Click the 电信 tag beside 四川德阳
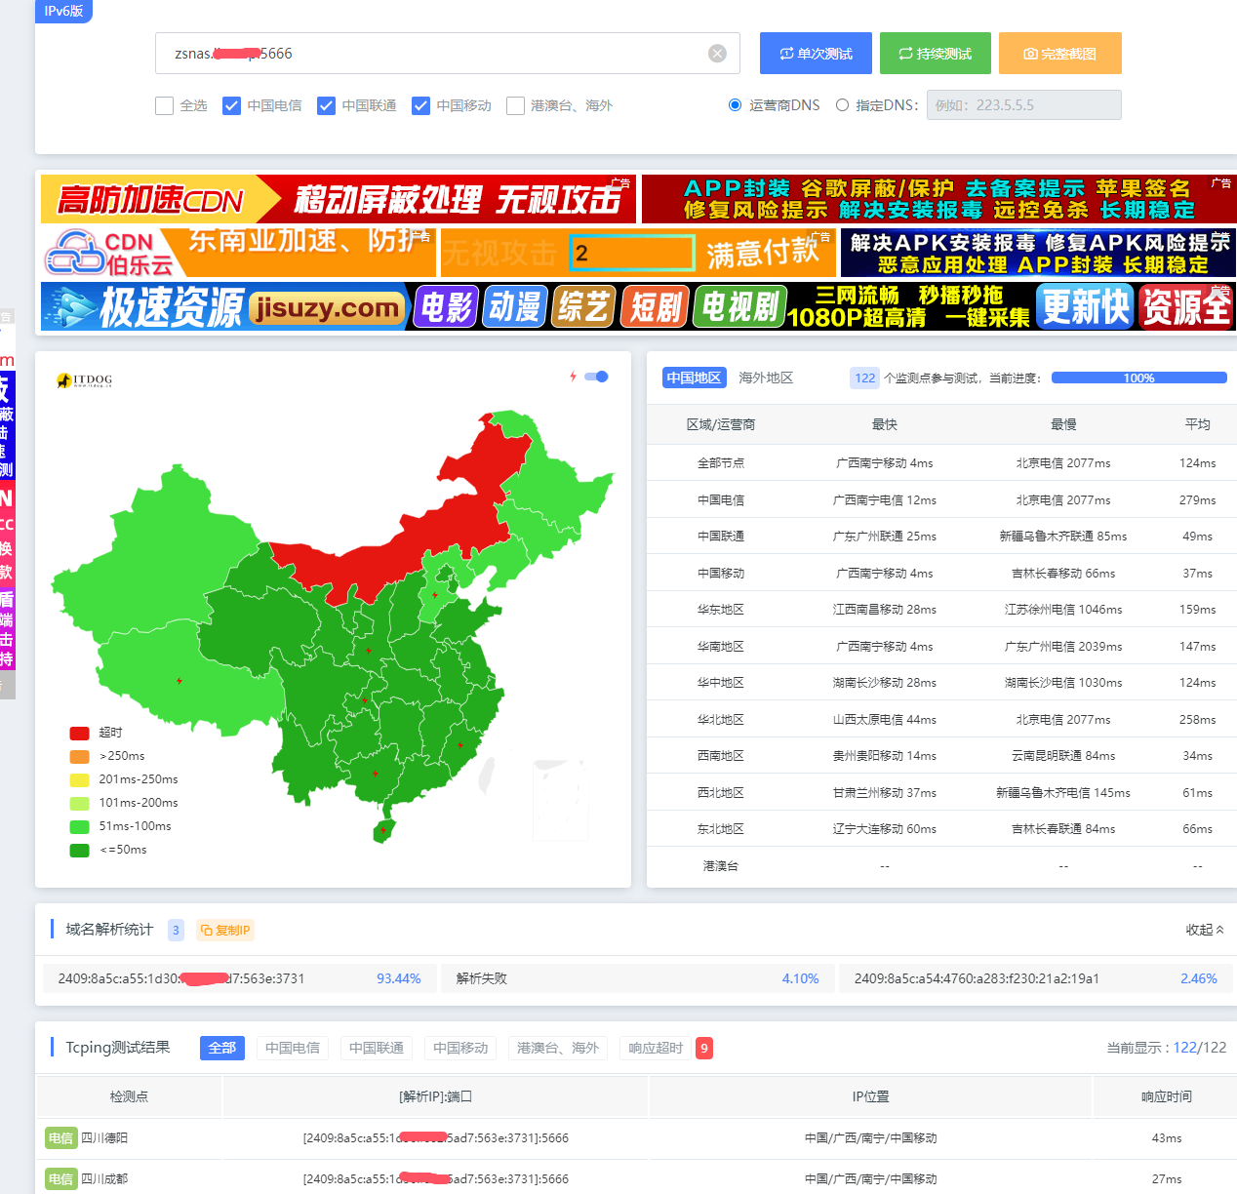 (x=60, y=1138)
